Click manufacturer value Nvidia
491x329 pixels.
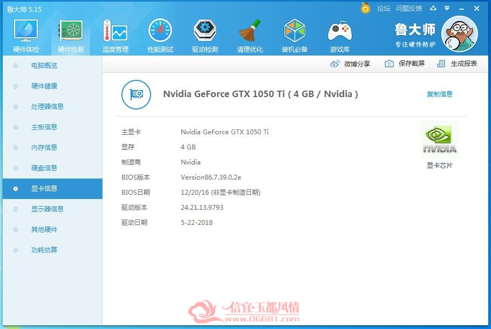click(x=190, y=162)
